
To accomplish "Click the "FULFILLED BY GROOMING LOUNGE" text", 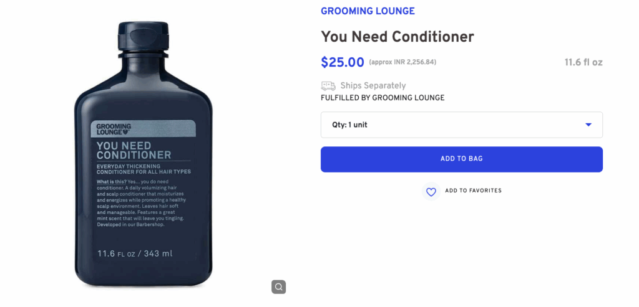I will (383, 98).
